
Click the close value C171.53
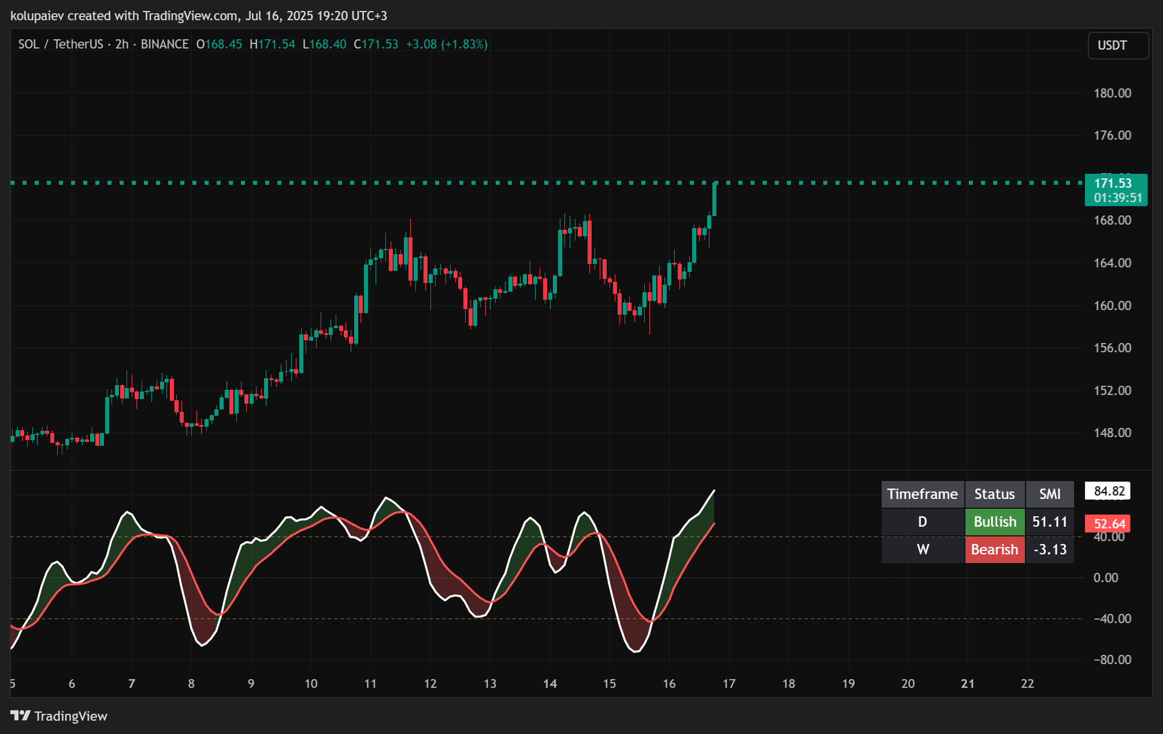[376, 44]
